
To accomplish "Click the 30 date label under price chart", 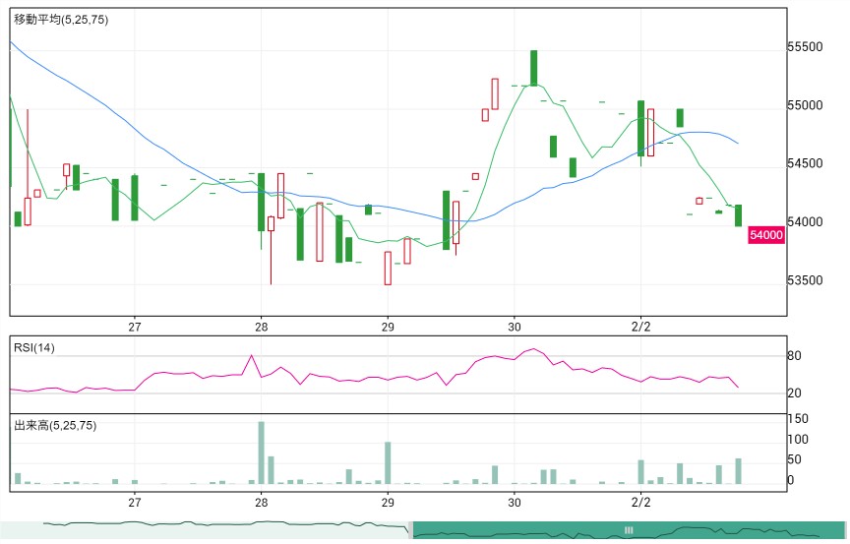I will (x=515, y=327).
